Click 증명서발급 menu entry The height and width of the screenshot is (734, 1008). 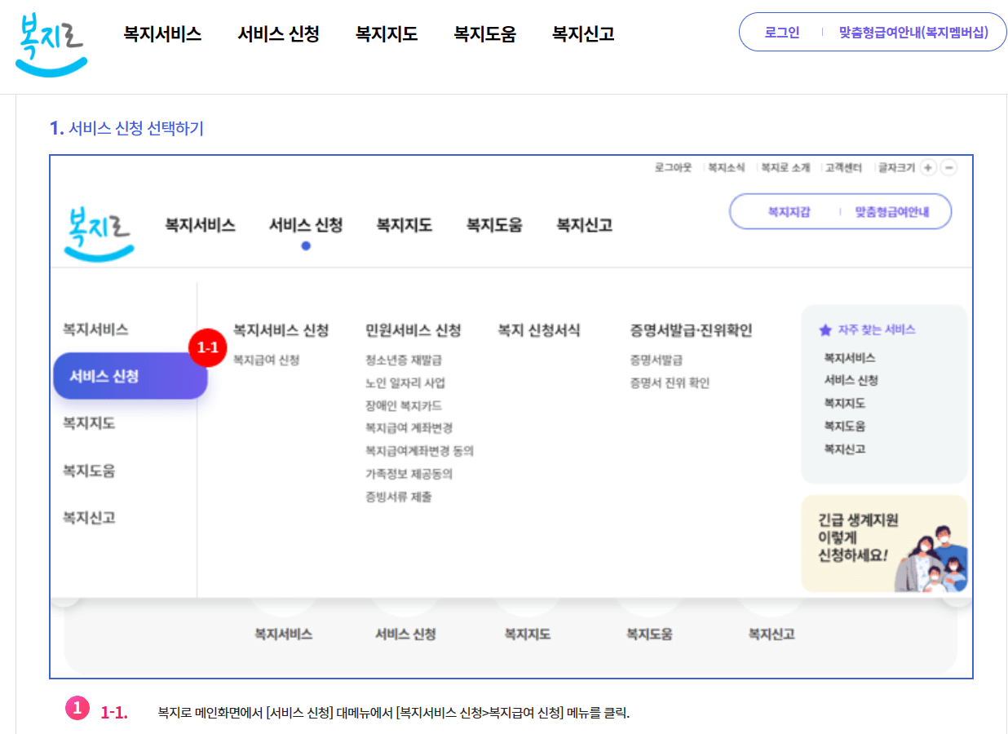pos(657,360)
